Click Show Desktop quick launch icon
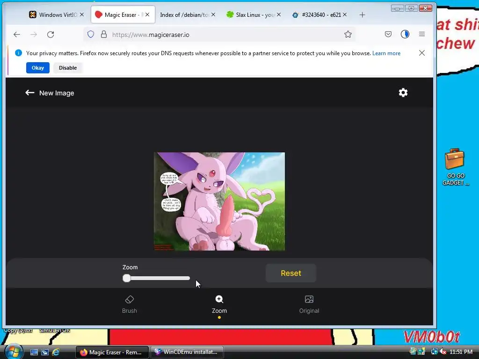The width and height of the screenshot is (479, 359). [x=34, y=352]
